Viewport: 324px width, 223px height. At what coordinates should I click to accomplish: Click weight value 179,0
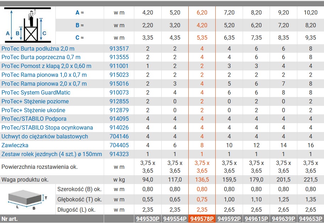[256, 179]
